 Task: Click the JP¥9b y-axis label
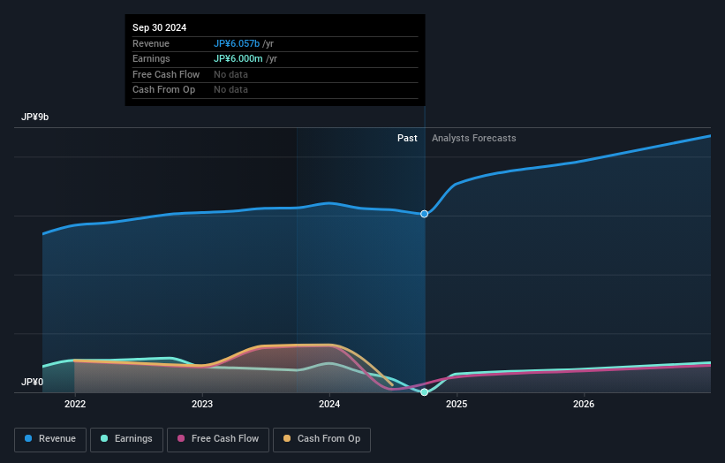coord(34,117)
